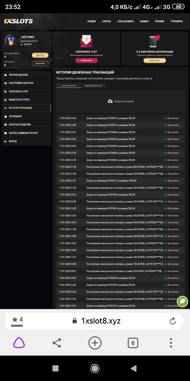Open VIP КЕШБЭК in the sidebar
This screenshot has width=190, height=381.
coord(15,116)
